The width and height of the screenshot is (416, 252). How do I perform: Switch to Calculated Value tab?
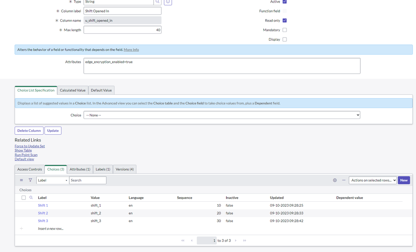click(73, 90)
